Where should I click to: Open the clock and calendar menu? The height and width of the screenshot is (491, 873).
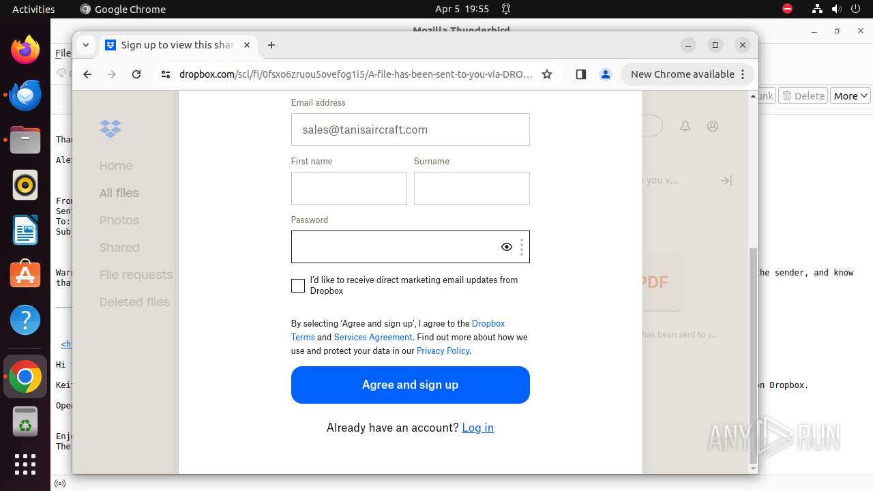[x=462, y=9]
